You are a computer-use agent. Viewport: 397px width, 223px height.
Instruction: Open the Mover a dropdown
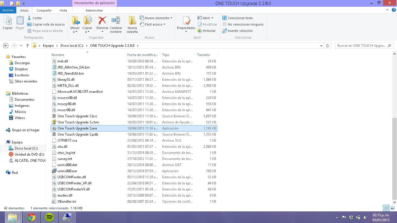click(x=75, y=30)
